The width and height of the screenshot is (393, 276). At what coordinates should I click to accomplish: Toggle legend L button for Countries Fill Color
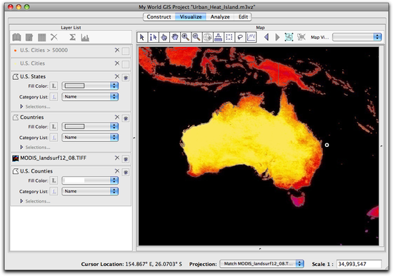54,127
